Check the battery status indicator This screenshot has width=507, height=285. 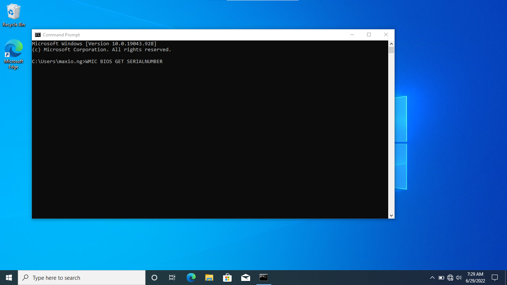coord(442,277)
